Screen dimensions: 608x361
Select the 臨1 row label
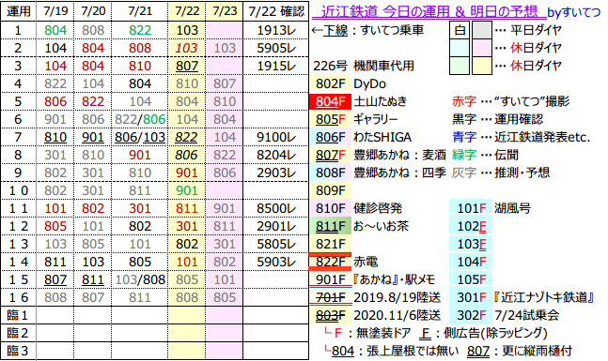[18, 315]
